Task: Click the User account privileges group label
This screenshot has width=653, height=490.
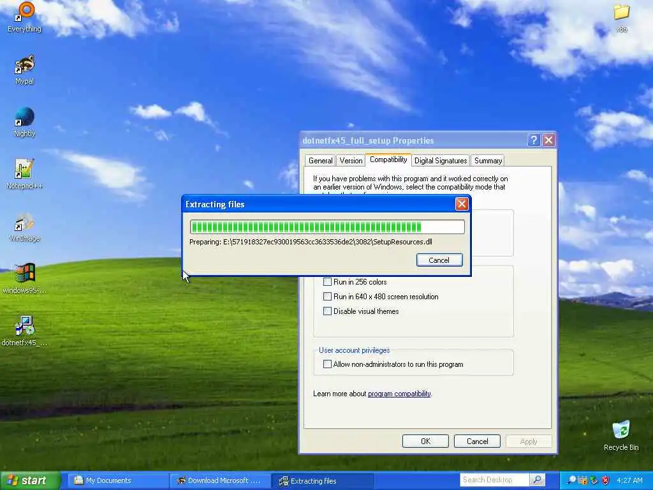Action: pyautogui.click(x=355, y=350)
